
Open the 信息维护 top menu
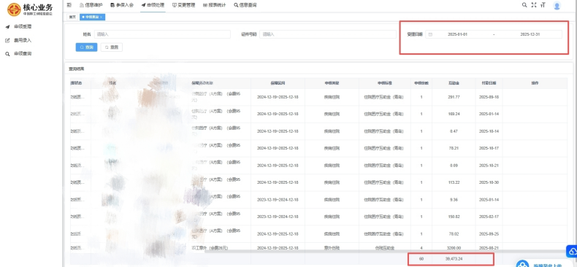point(91,5)
